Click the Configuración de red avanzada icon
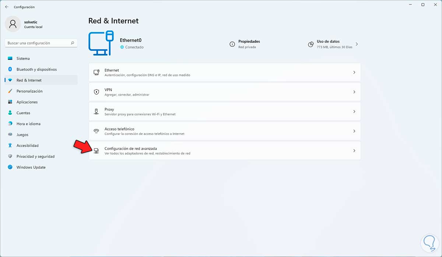442x257 pixels. pos(97,151)
